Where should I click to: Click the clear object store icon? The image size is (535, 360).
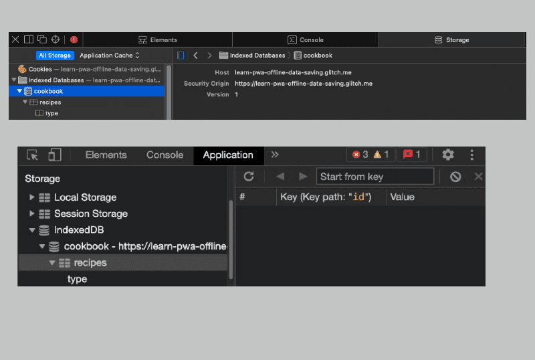pos(455,177)
